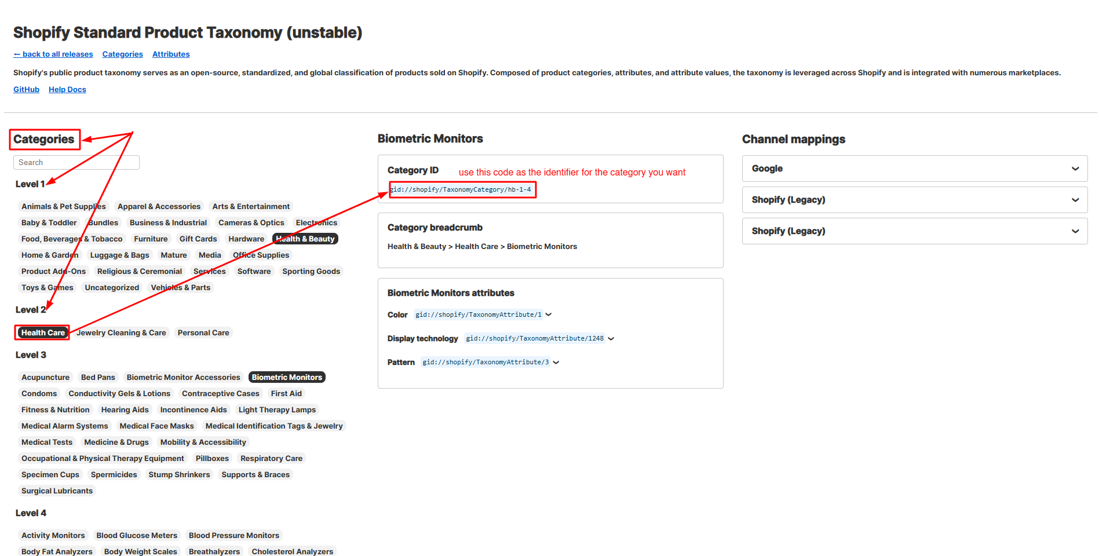1099x556 pixels.
Task: Select Blood Pressure Monitors category
Action: [x=234, y=535]
